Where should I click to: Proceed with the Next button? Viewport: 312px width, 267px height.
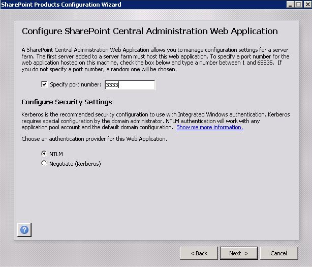(x=239, y=253)
